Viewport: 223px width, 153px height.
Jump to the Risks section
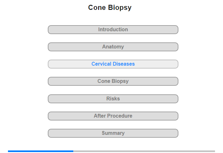[113, 99]
